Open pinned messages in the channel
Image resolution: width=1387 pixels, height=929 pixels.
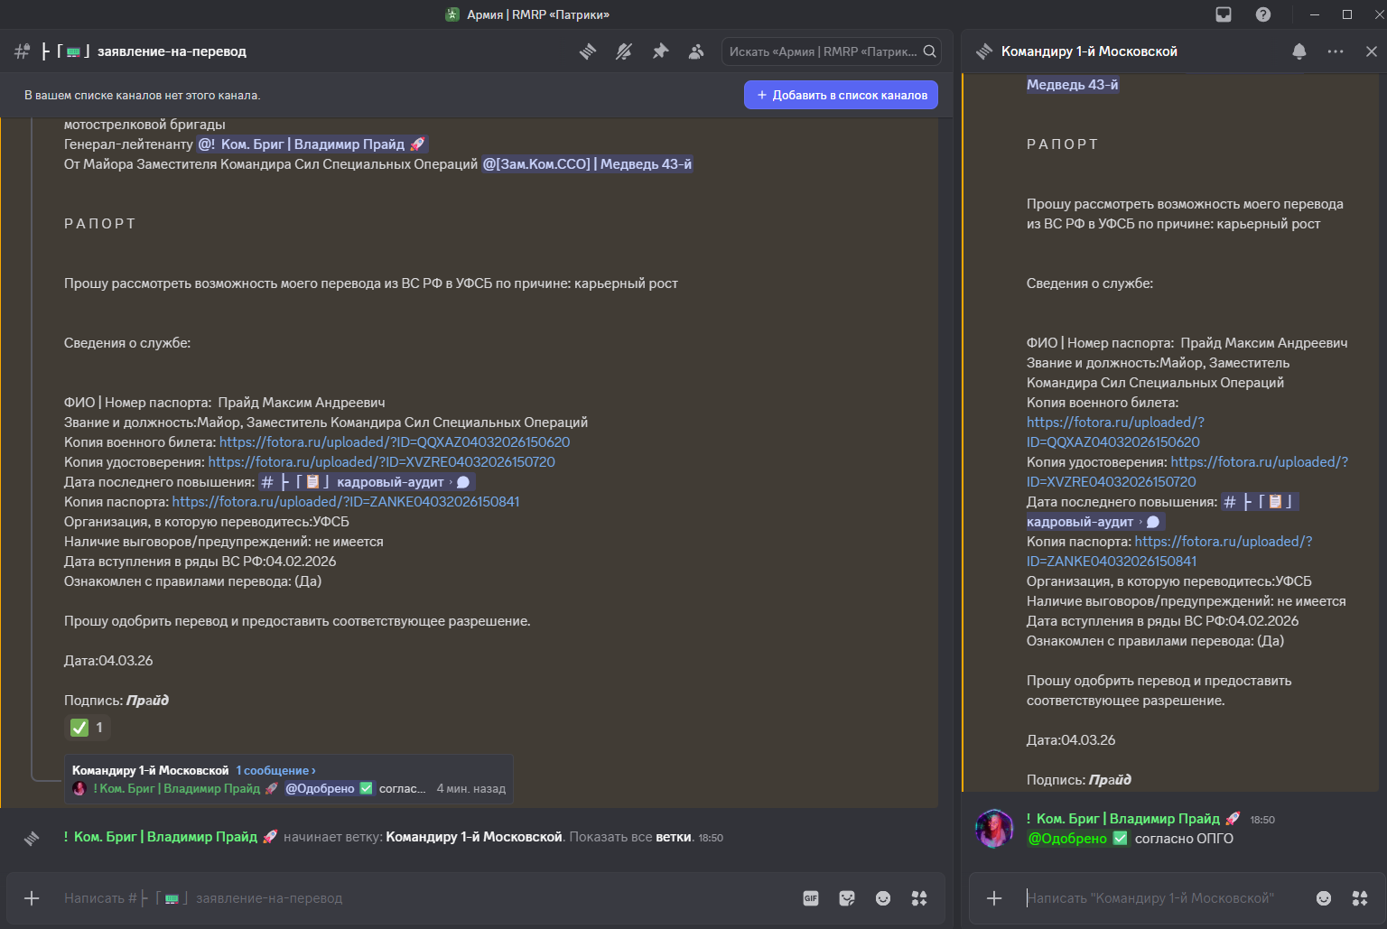click(660, 51)
